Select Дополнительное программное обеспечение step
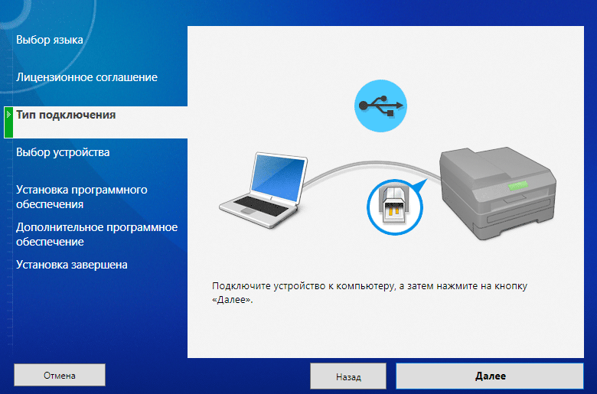This screenshot has width=597, height=394. click(x=96, y=234)
